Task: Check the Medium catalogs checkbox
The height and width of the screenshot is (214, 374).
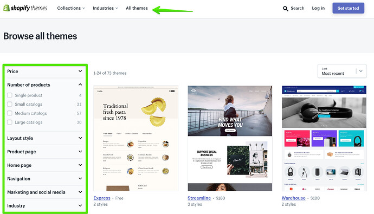Action: 10,113
